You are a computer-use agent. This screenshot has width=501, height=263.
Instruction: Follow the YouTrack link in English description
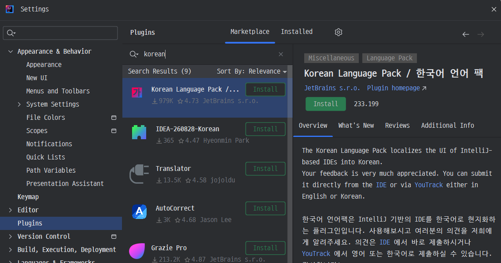(428, 185)
